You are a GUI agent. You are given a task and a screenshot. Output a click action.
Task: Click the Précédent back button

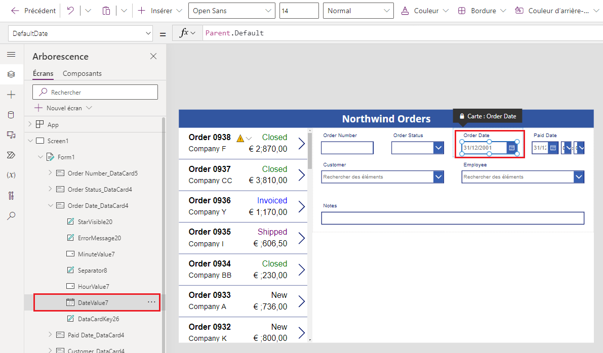[x=33, y=11]
